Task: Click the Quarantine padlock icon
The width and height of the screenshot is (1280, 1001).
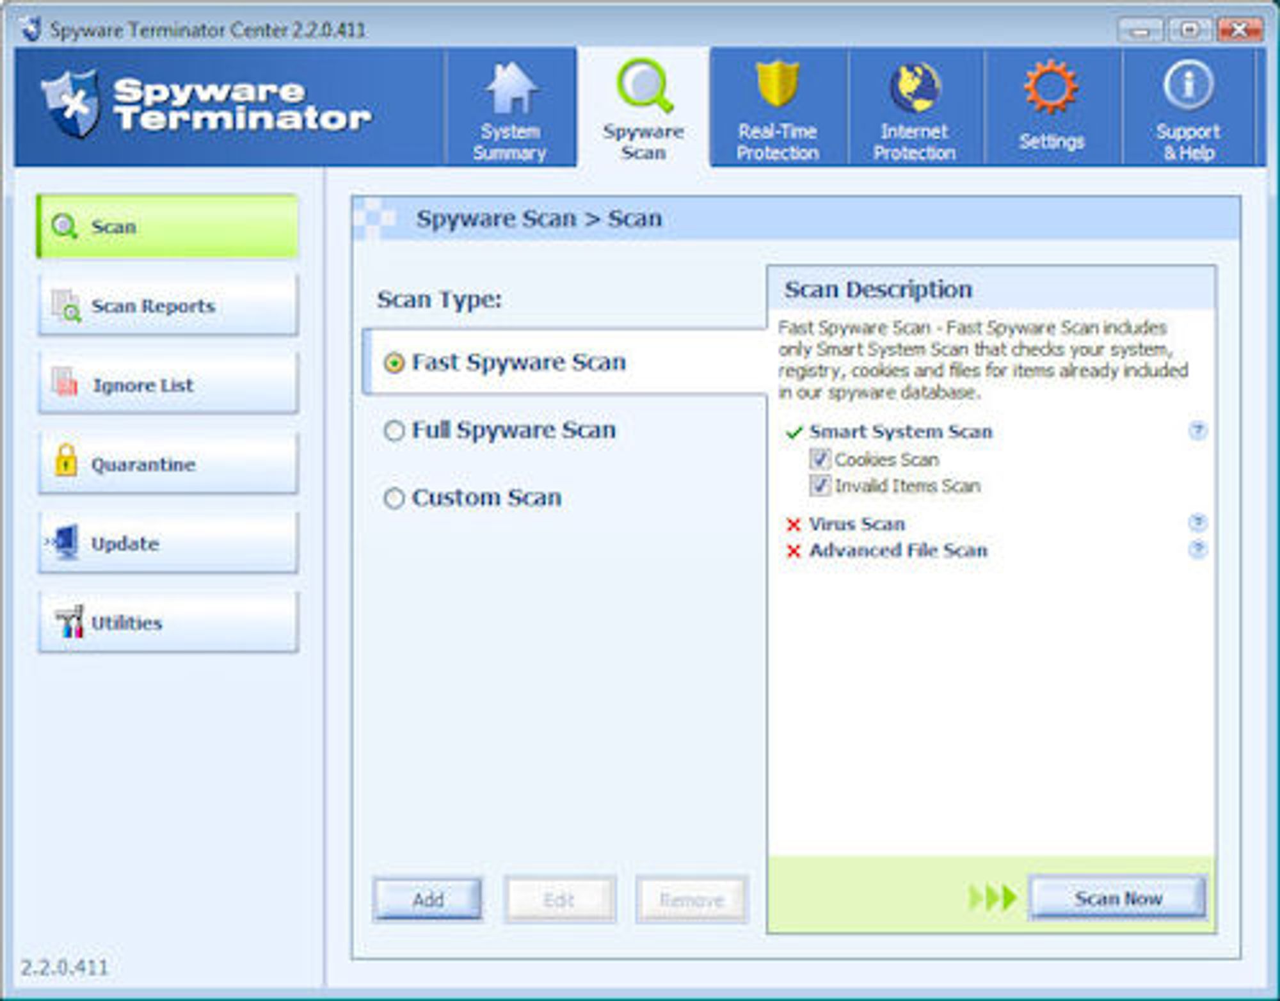Action: pyautogui.click(x=65, y=460)
